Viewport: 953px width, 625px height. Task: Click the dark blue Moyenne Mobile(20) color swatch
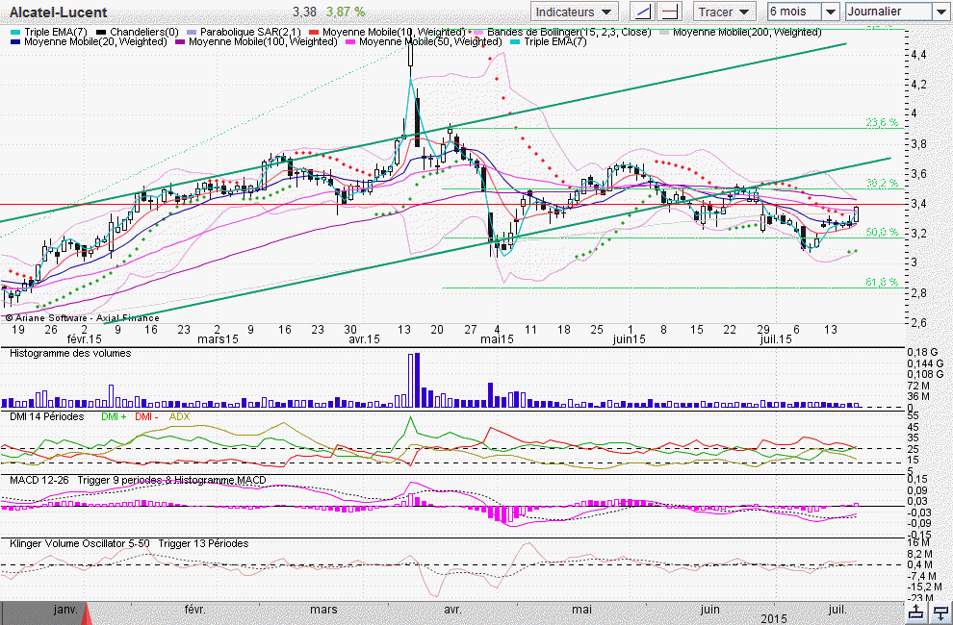pos(15,42)
